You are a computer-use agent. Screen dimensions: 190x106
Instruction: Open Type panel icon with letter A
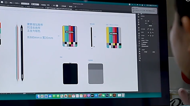[139, 41]
